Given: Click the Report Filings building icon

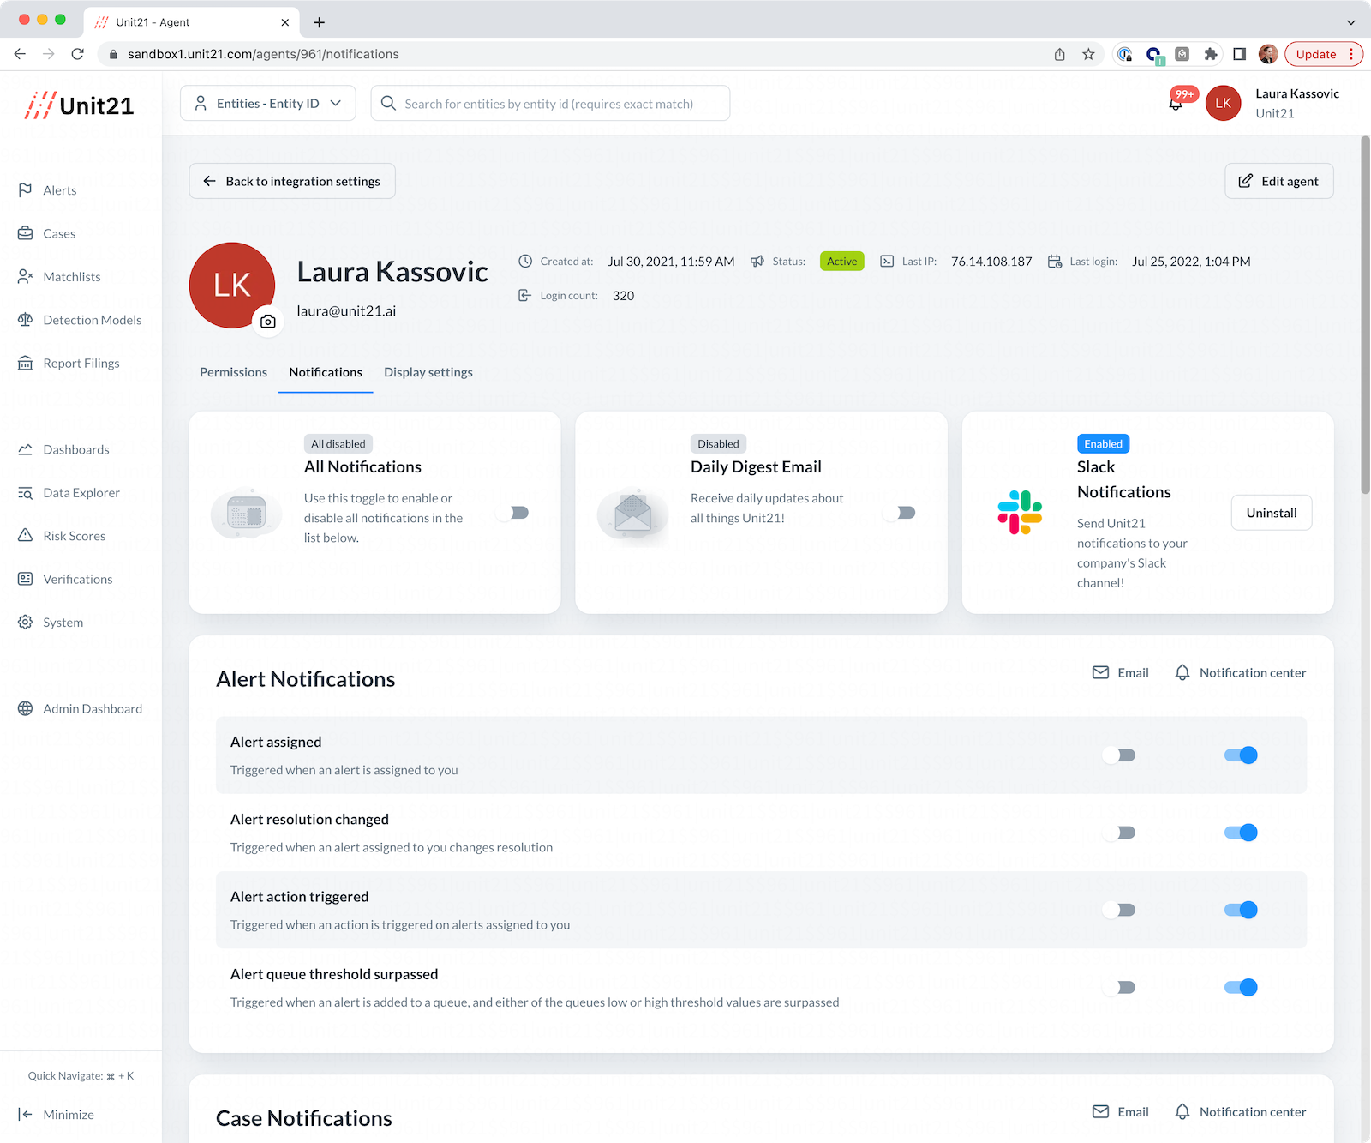Looking at the screenshot, I should pyautogui.click(x=26, y=363).
